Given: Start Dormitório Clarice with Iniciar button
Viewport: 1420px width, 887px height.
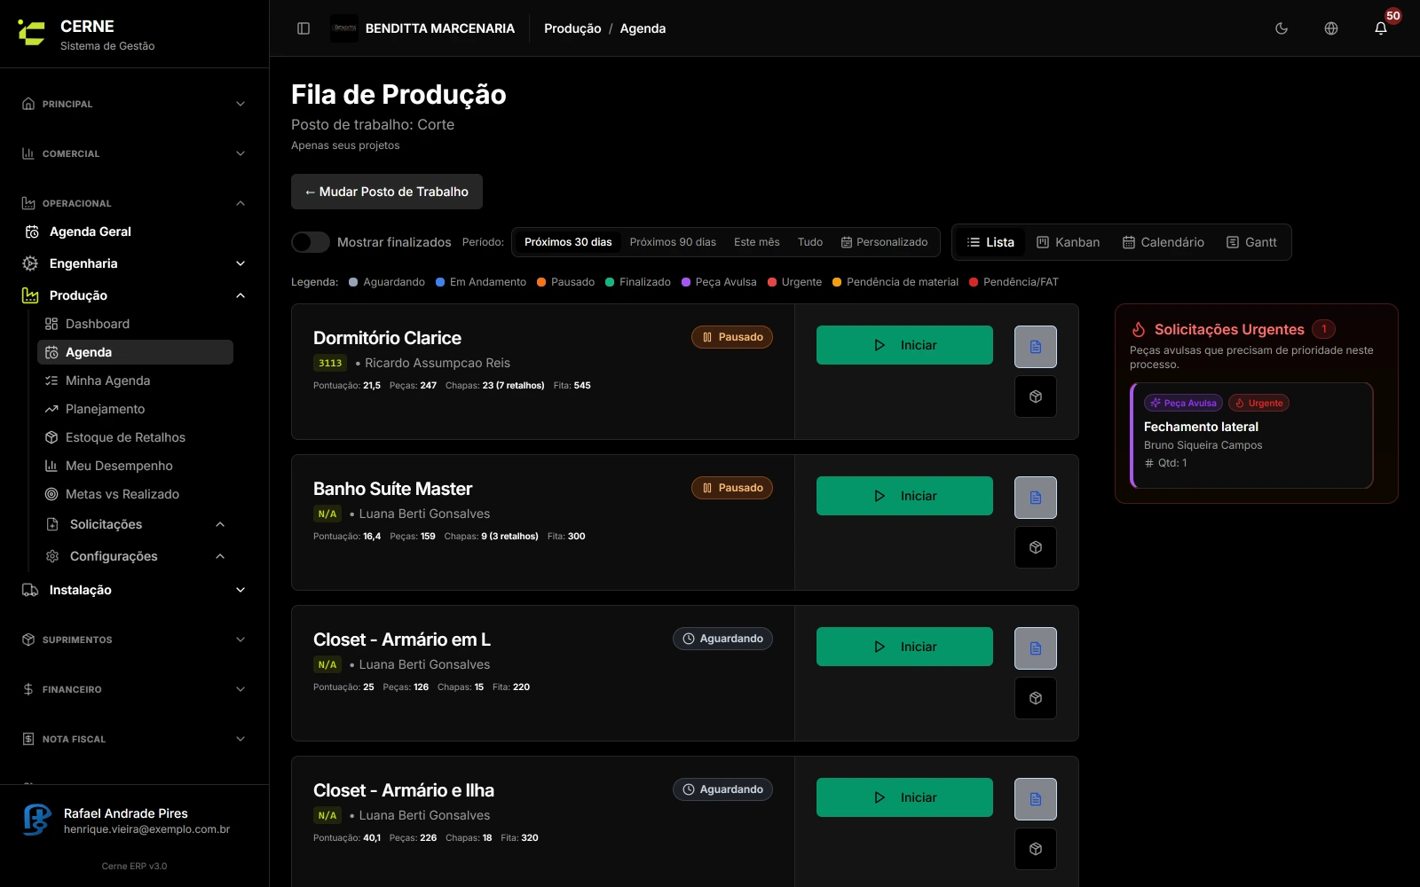Looking at the screenshot, I should (x=904, y=345).
